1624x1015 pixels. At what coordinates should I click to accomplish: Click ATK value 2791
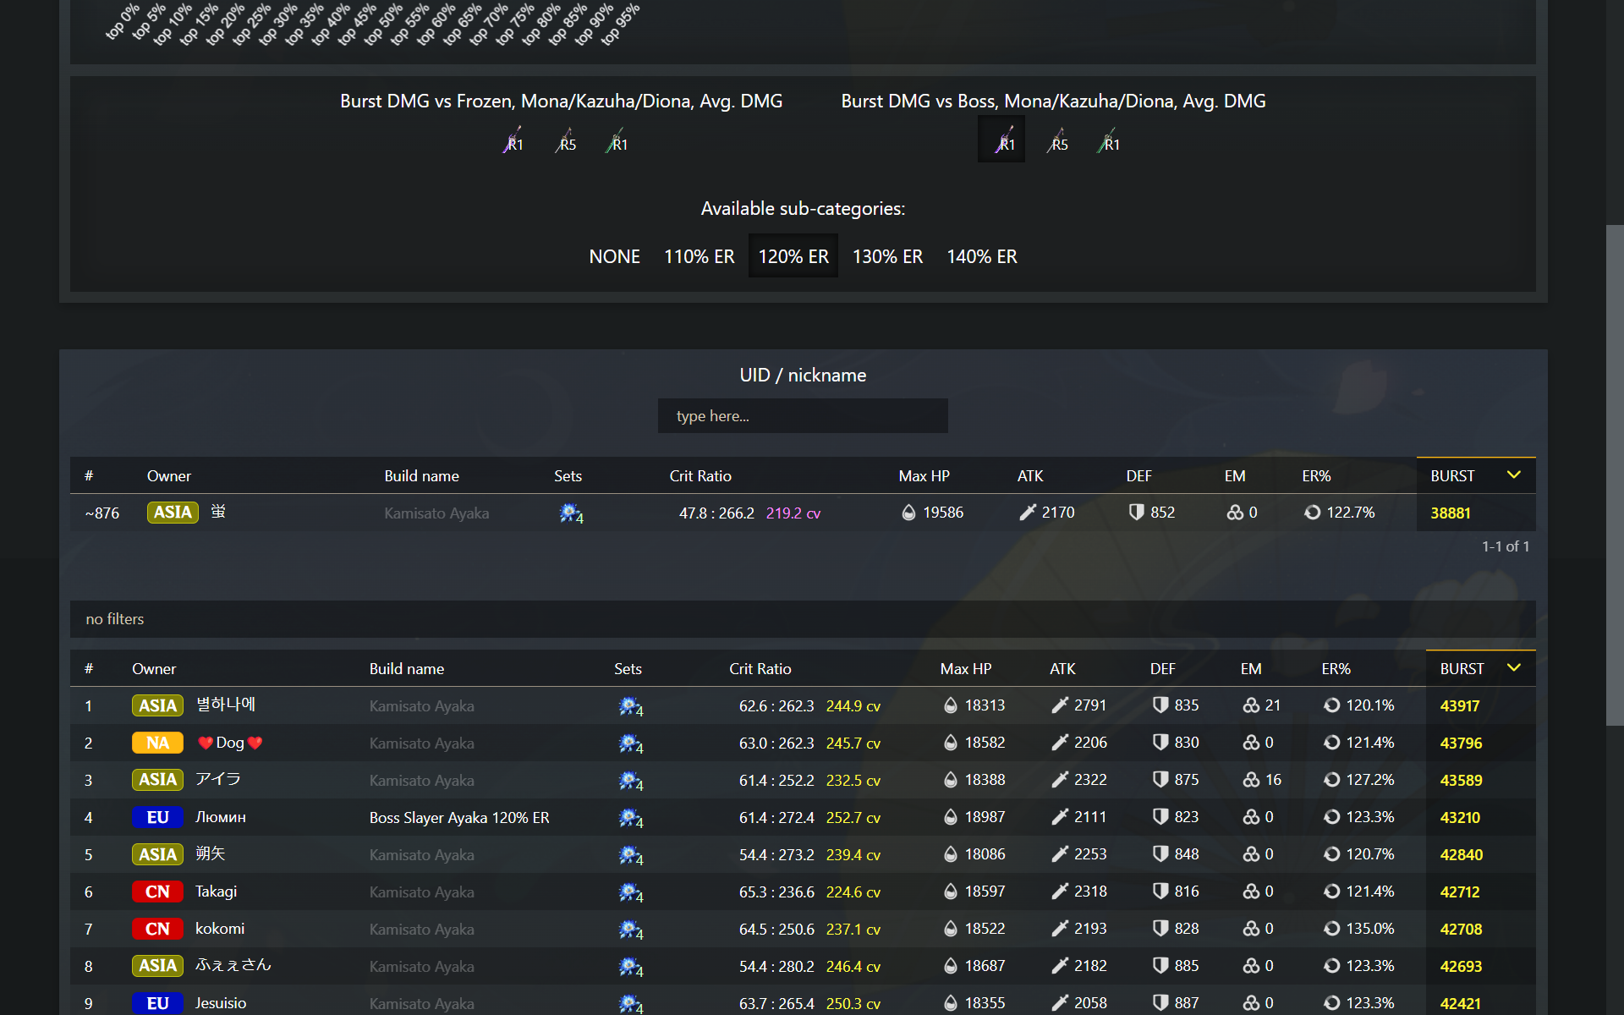1090,705
